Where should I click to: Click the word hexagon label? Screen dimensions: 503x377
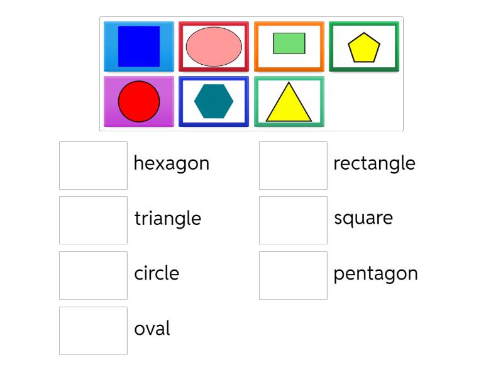171,163
